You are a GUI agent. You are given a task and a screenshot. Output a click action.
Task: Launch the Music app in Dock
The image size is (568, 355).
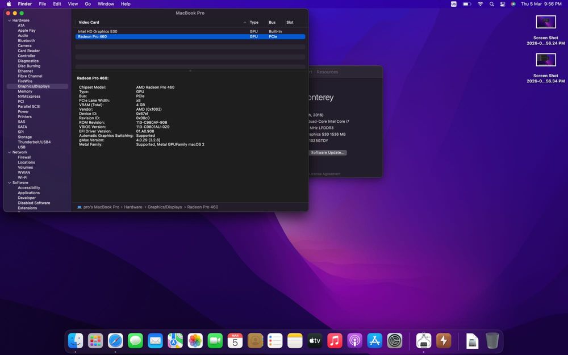(x=335, y=341)
